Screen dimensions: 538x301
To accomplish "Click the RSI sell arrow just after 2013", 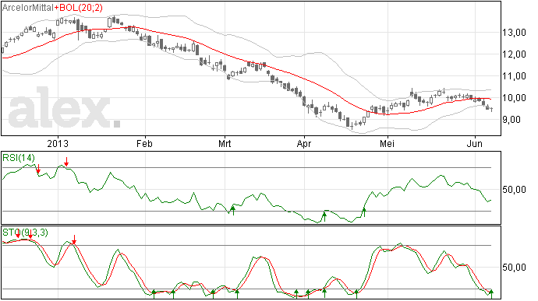I will [66, 162].
